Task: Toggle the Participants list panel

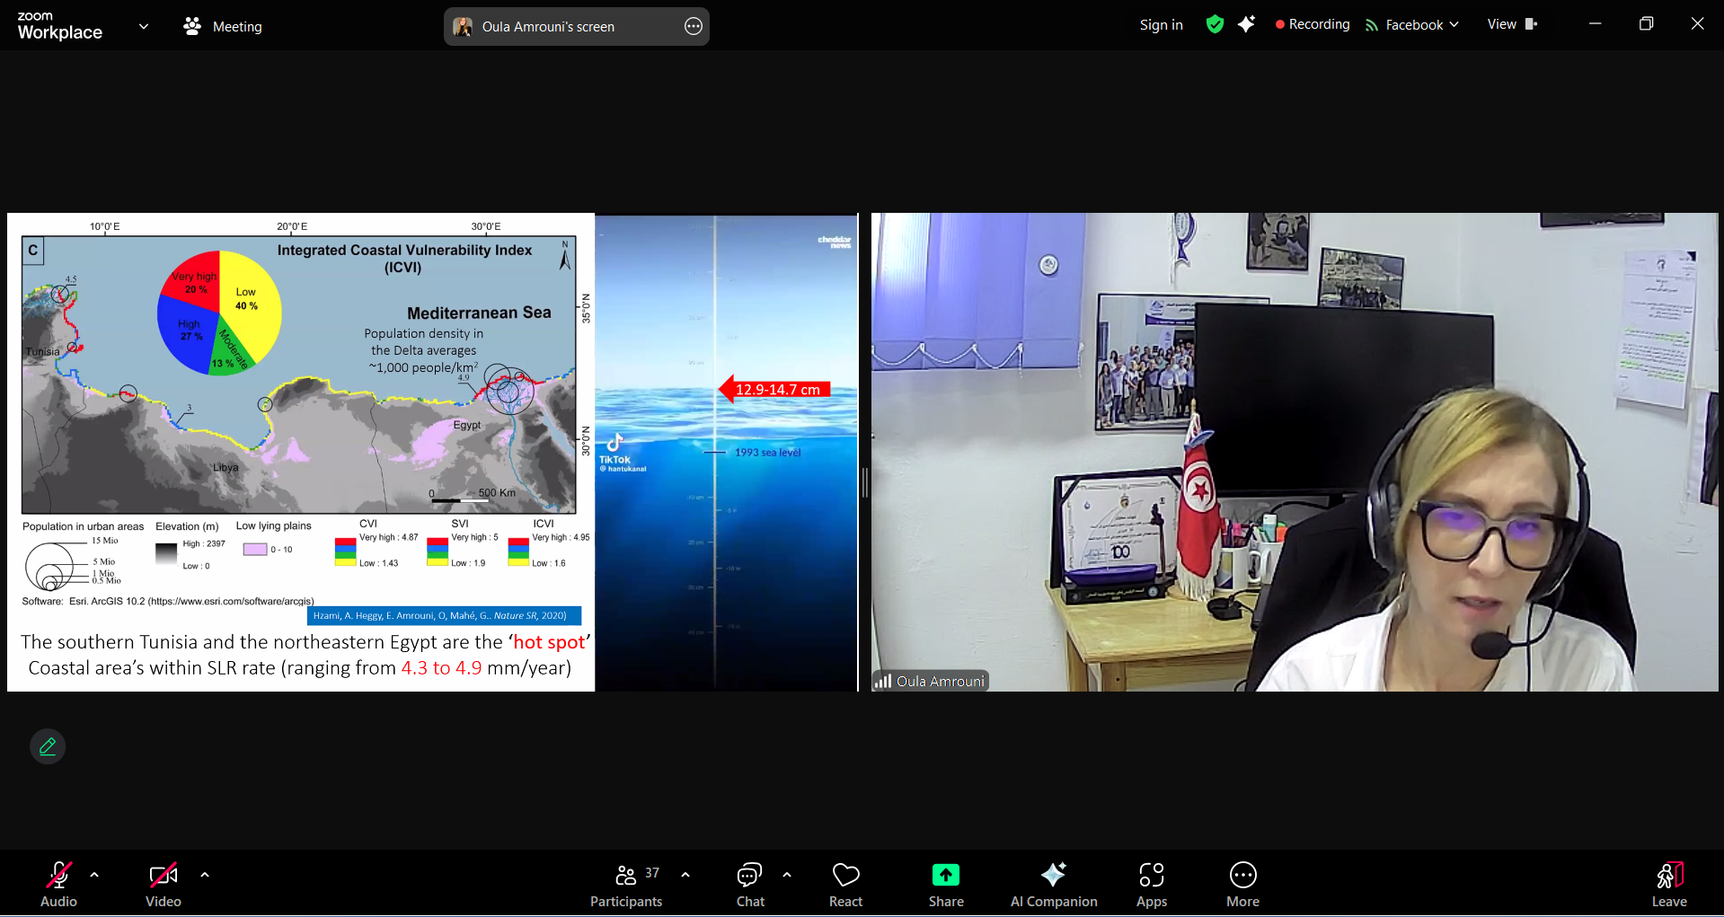Action: pyautogui.click(x=626, y=885)
